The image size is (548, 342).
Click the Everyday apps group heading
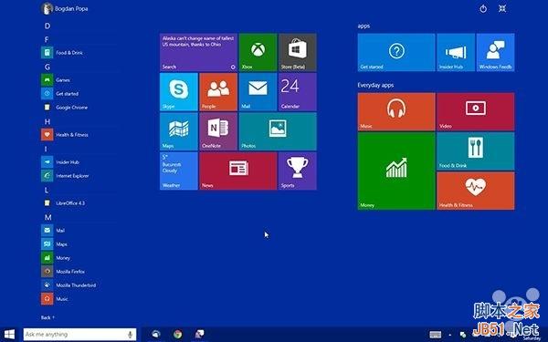375,85
